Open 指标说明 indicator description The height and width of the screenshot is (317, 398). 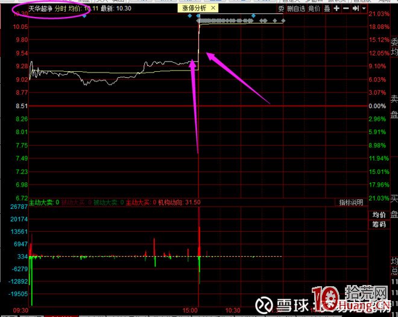point(351,202)
